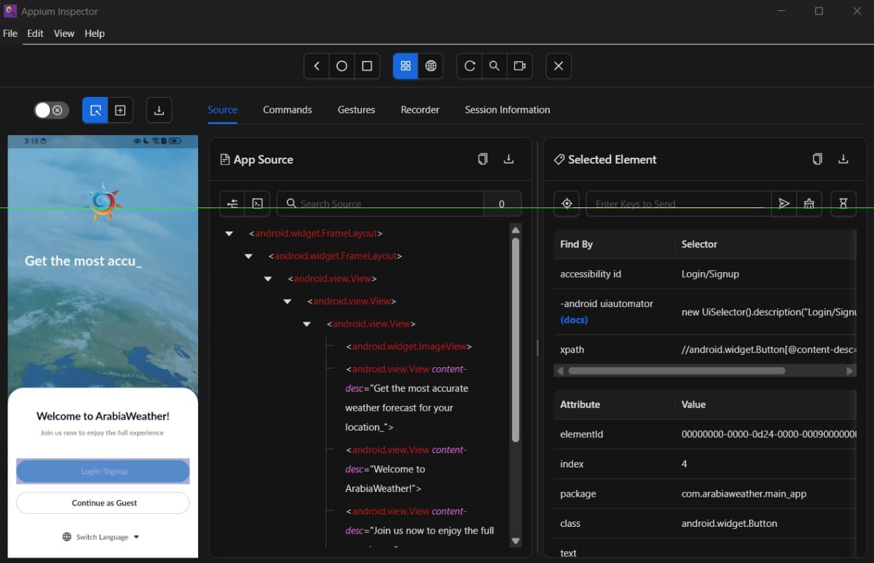Activate Select Elements cursor mode
The width and height of the screenshot is (874, 563).
coord(95,110)
